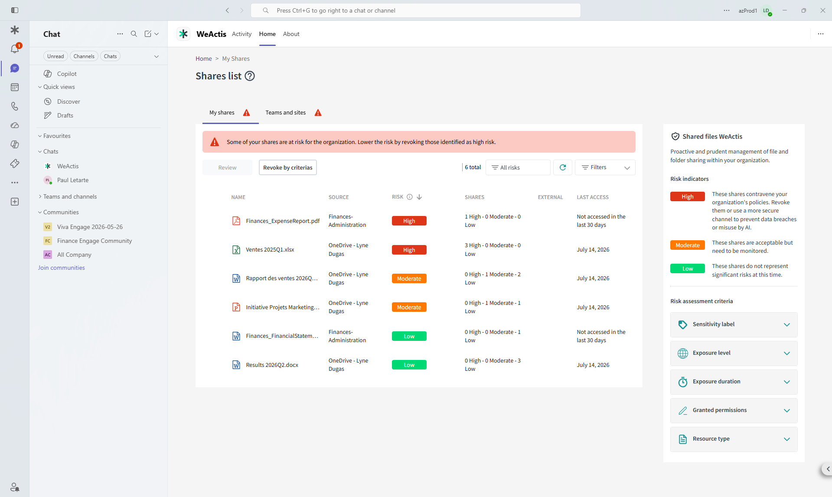
Task: Click the RISK column info icon
Action: coord(410,197)
